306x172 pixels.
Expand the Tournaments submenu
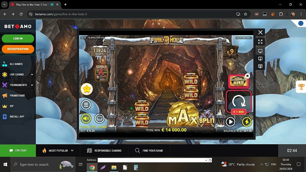tap(32, 85)
